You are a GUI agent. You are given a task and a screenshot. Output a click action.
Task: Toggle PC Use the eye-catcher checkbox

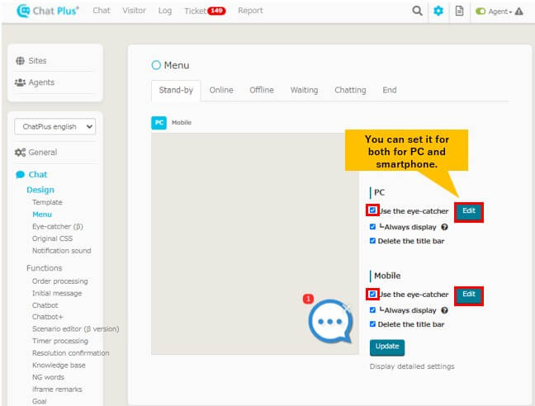point(372,210)
